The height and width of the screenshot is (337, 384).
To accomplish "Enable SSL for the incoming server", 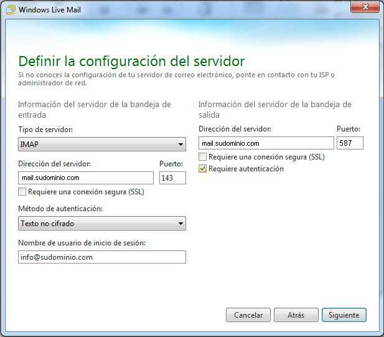I will point(22,192).
